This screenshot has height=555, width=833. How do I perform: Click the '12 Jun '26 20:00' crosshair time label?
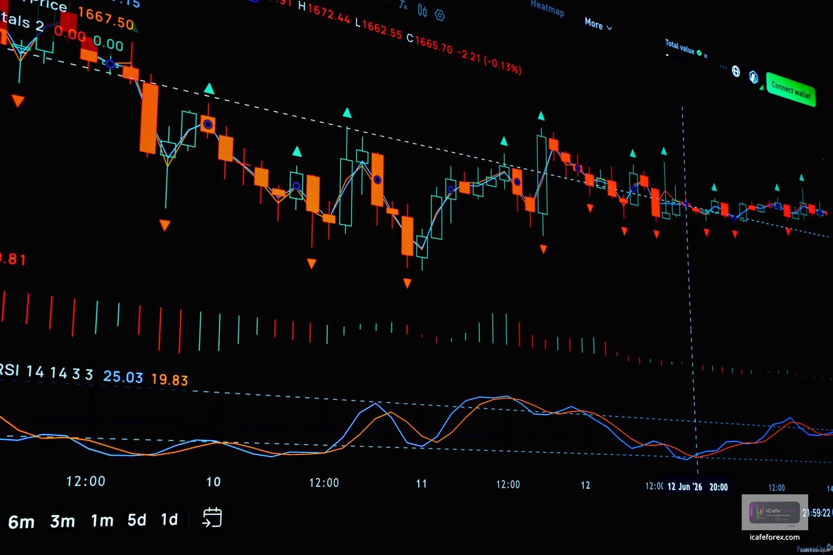coord(697,487)
